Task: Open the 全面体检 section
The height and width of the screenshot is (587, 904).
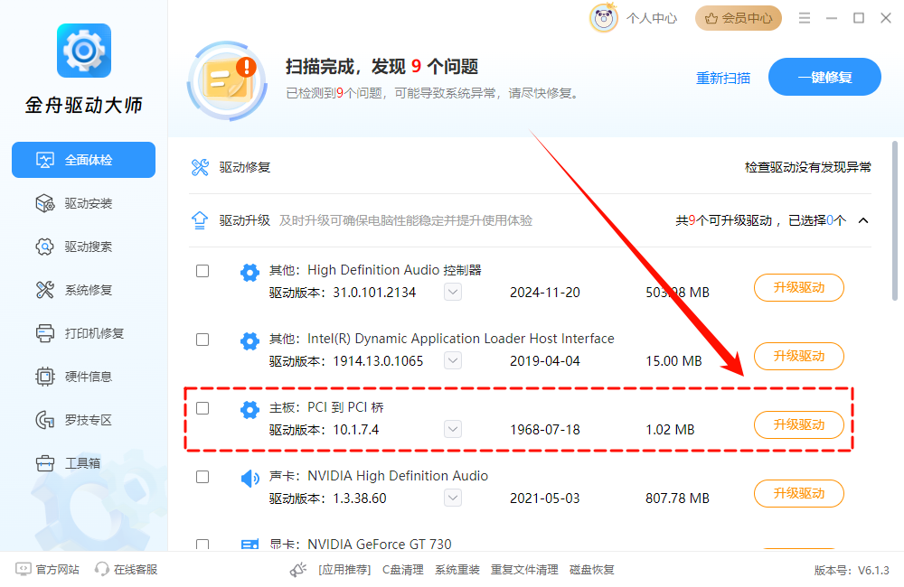Action: pyautogui.click(x=83, y=160)
